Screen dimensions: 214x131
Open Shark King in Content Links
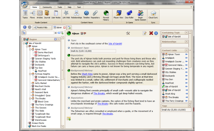click(170, 93)
